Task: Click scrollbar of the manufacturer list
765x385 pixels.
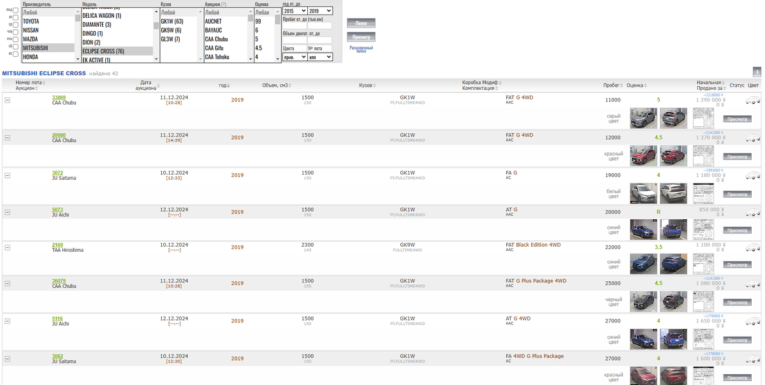Action: click(x=78, y=35)
